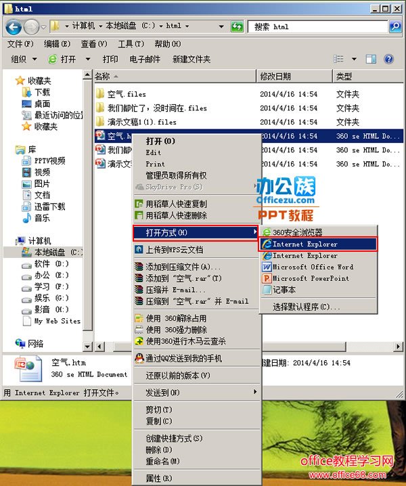The height and width of the screenshot is (486, 406).
Task: Expand the dropdown arrow after 计算机 in path
Action: click(100, 26)
